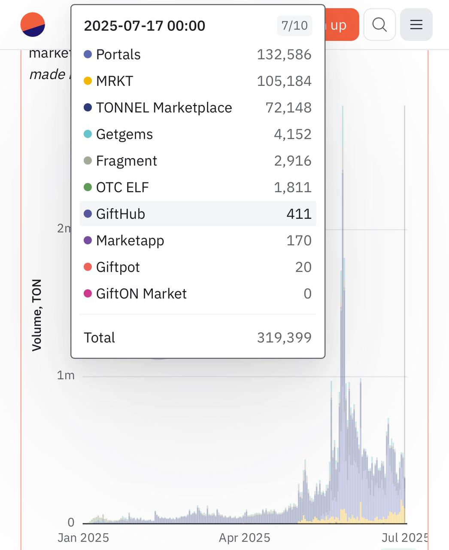Image resolution: width=449 pixels, height=550 pixels.
Task: Click the Apr 2025 x-axis label
Action: click(x=245, y=538)
